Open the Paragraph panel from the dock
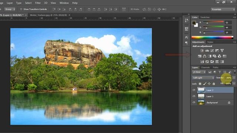This screenshot has width=237, height=133. tap(187, 43)
